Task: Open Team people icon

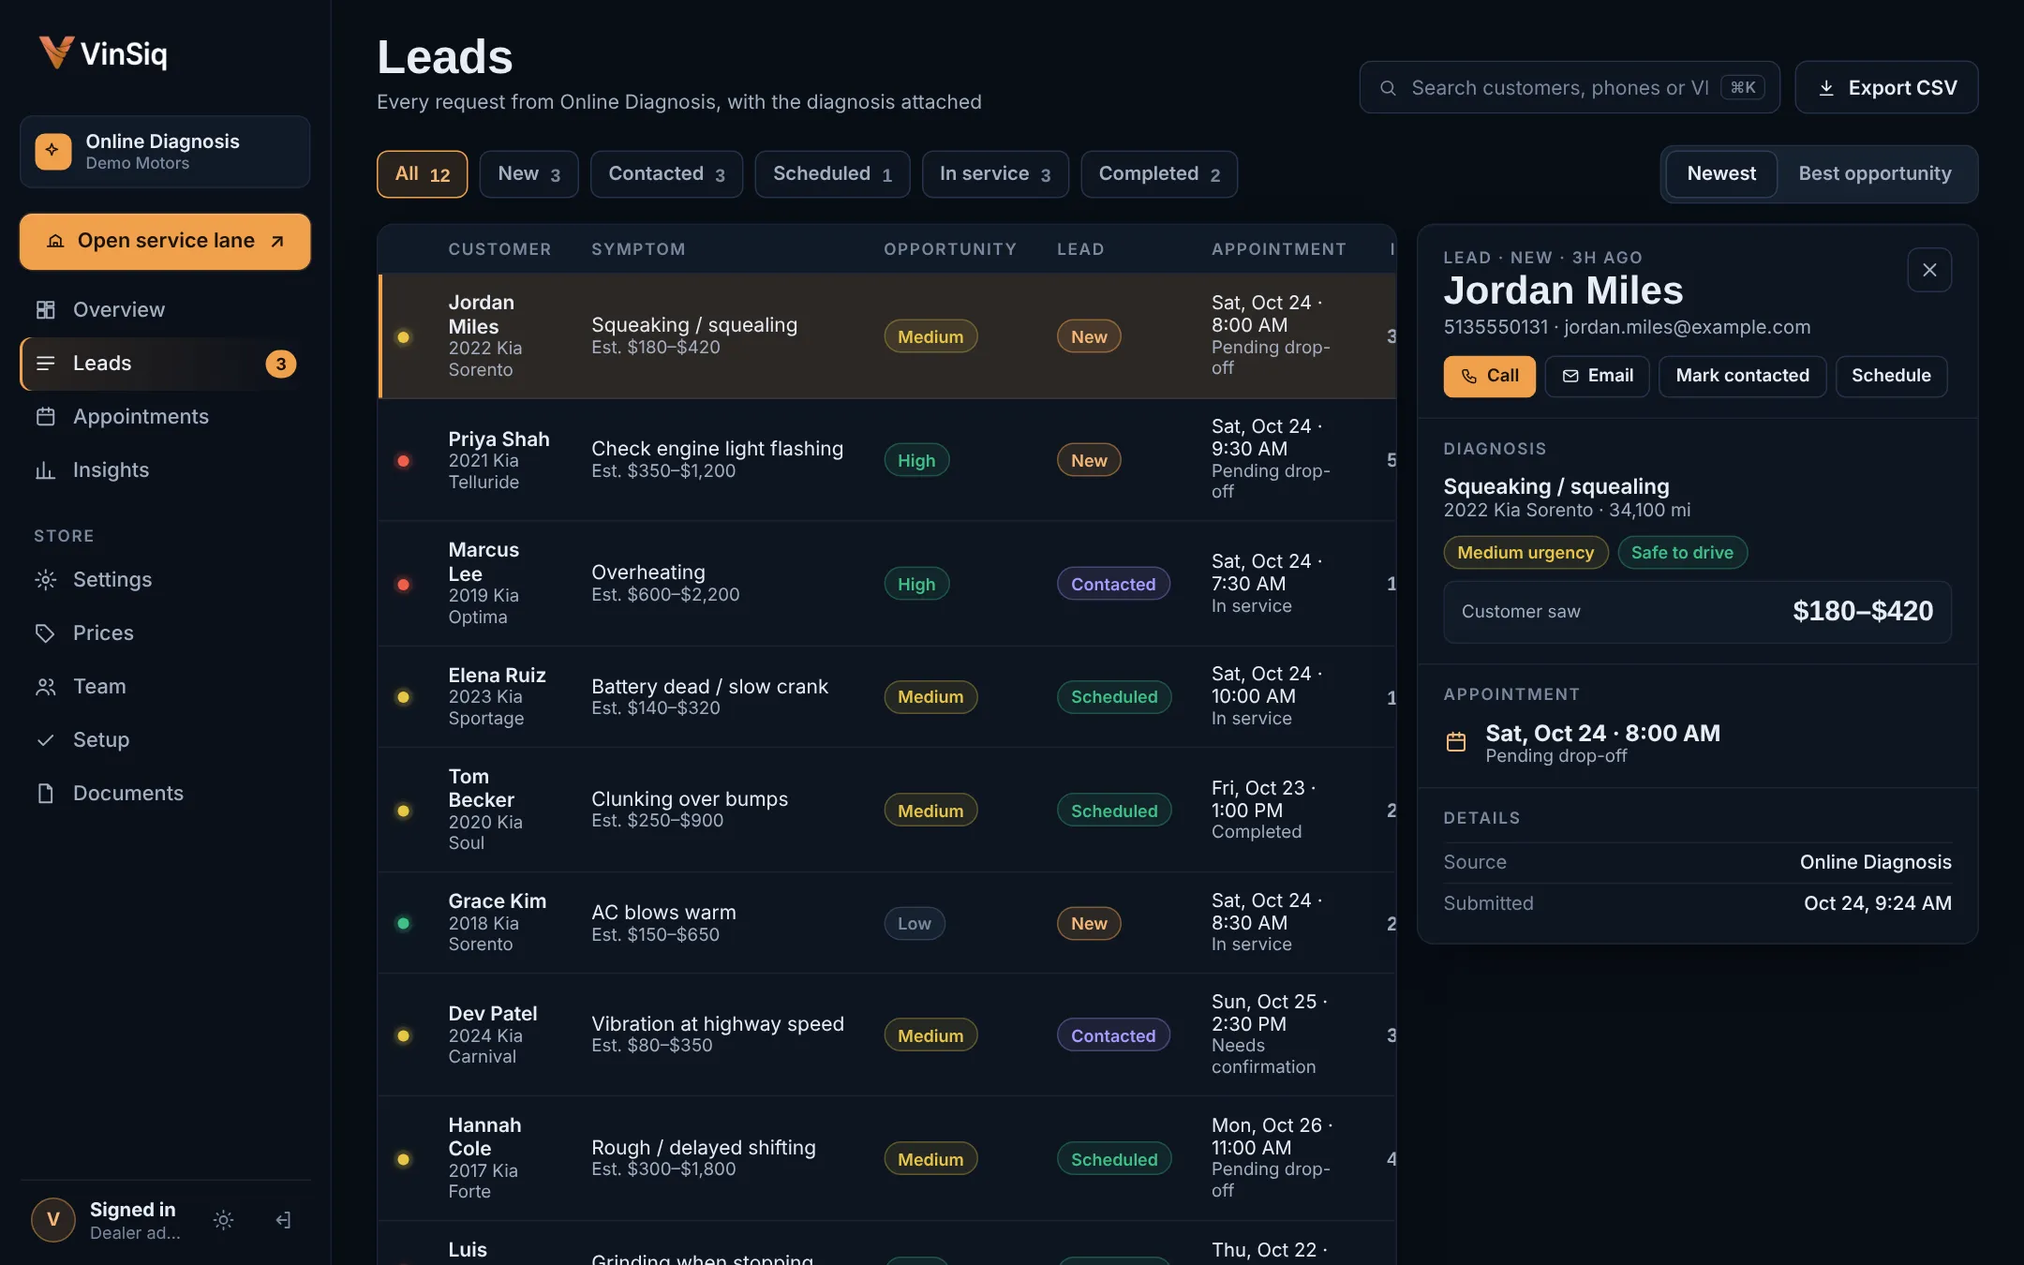Action: (x=45, y=686)
